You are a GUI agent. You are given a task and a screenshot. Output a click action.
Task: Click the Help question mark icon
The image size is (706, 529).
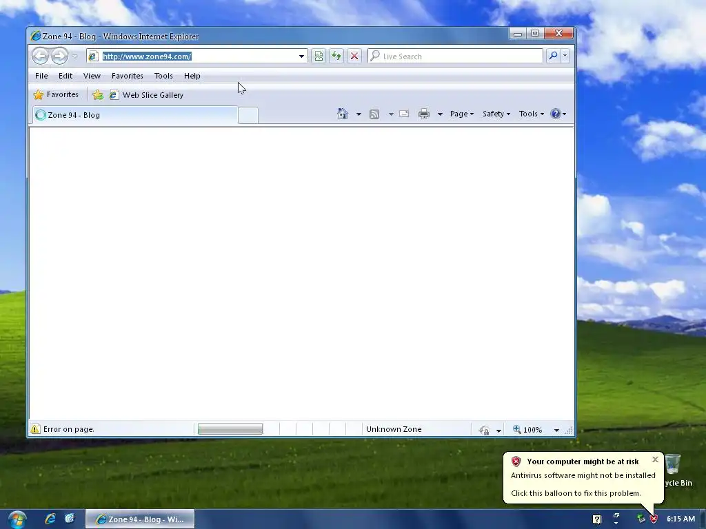tap(556, 114)
